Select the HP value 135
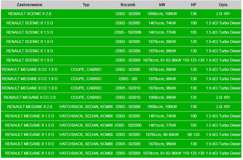The height and width of the screenshot is (160, 243). click(x=193, y=97)
